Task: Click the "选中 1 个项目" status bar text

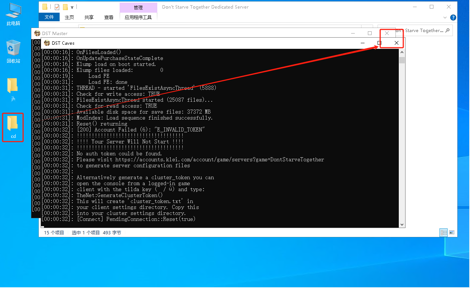Action: click(86, 232)
